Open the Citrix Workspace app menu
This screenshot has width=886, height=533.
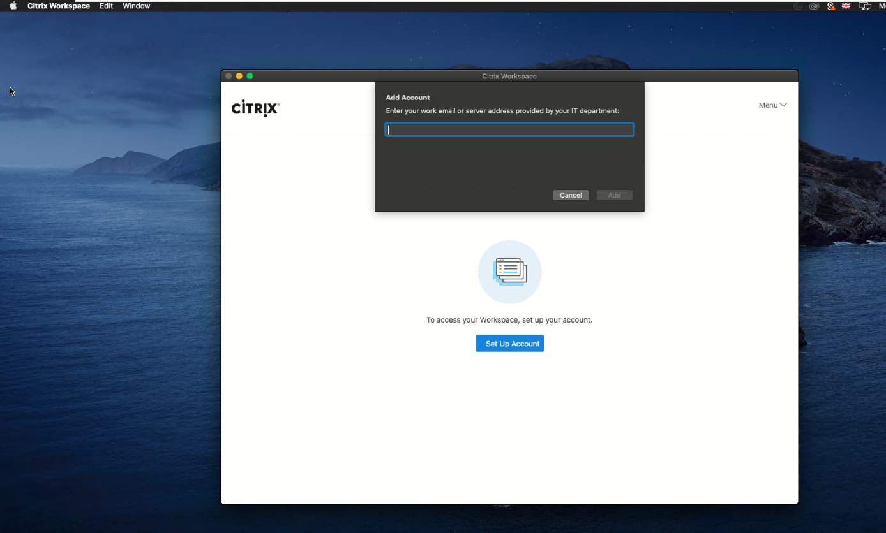59,6
